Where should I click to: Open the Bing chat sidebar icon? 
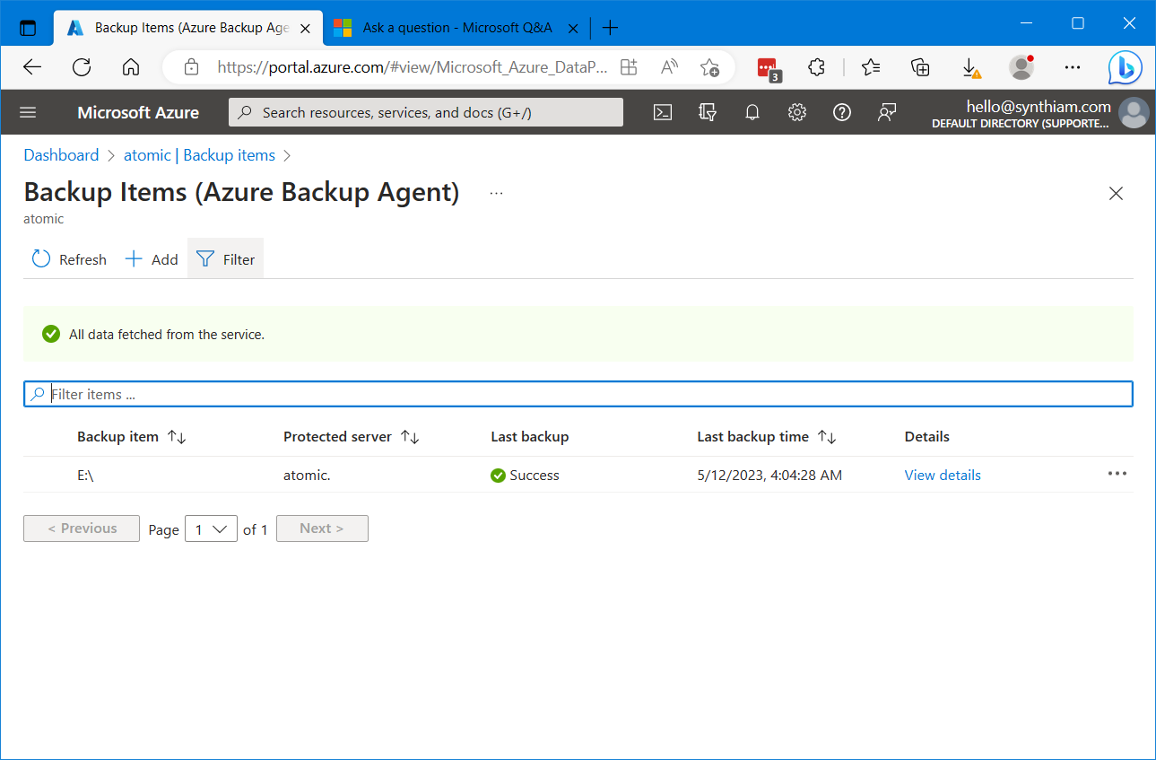point(1125,67)
